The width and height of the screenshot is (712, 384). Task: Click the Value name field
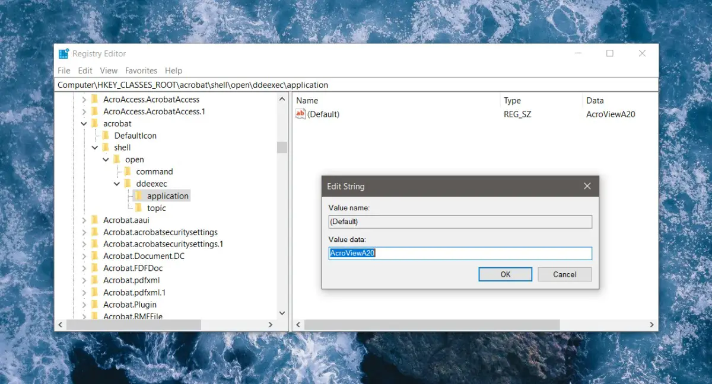[460, 222]
